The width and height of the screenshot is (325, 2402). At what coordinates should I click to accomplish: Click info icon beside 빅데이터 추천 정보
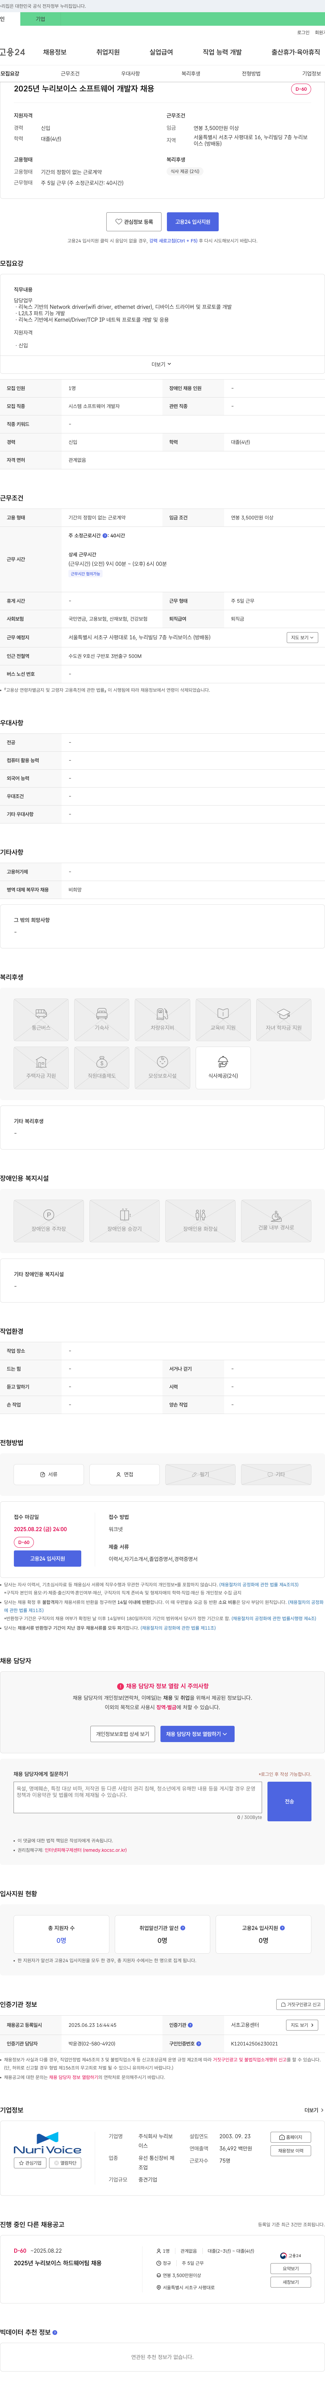point(55,2333)
